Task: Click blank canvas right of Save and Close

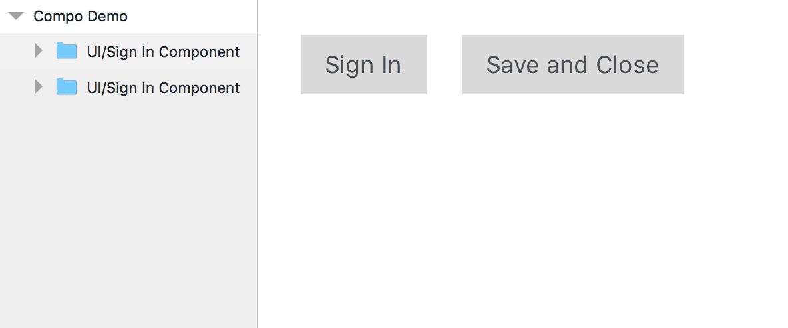Action: [735, 64]
